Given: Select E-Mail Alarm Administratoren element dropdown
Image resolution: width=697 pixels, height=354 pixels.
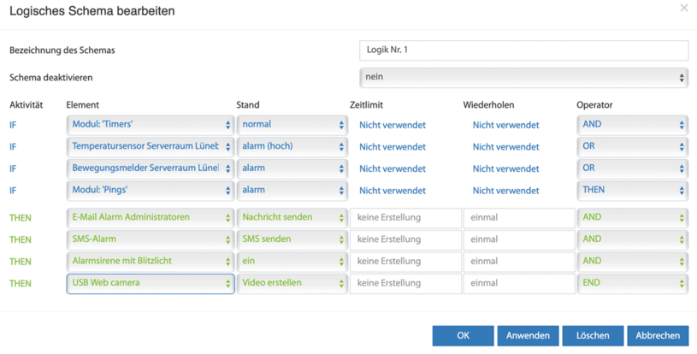Looking at the screenshot, I should pos(151,218).
